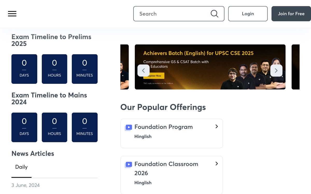This screenshot has width=311, height=194.
Task: Open the Achievers Batch UPSC banner
Action: tap(210, 67)
